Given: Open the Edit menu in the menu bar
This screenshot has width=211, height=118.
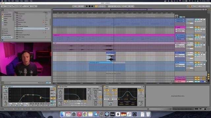Looking at the screenshot, I should 13,1.
